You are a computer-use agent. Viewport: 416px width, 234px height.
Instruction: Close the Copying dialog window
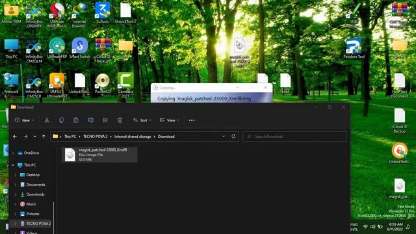point(266,87)
